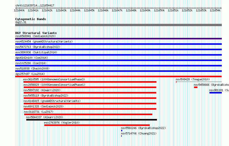229x146 pixels.
Task: Select the purple nsv6568941 variant bar
Action: [118, 39]
